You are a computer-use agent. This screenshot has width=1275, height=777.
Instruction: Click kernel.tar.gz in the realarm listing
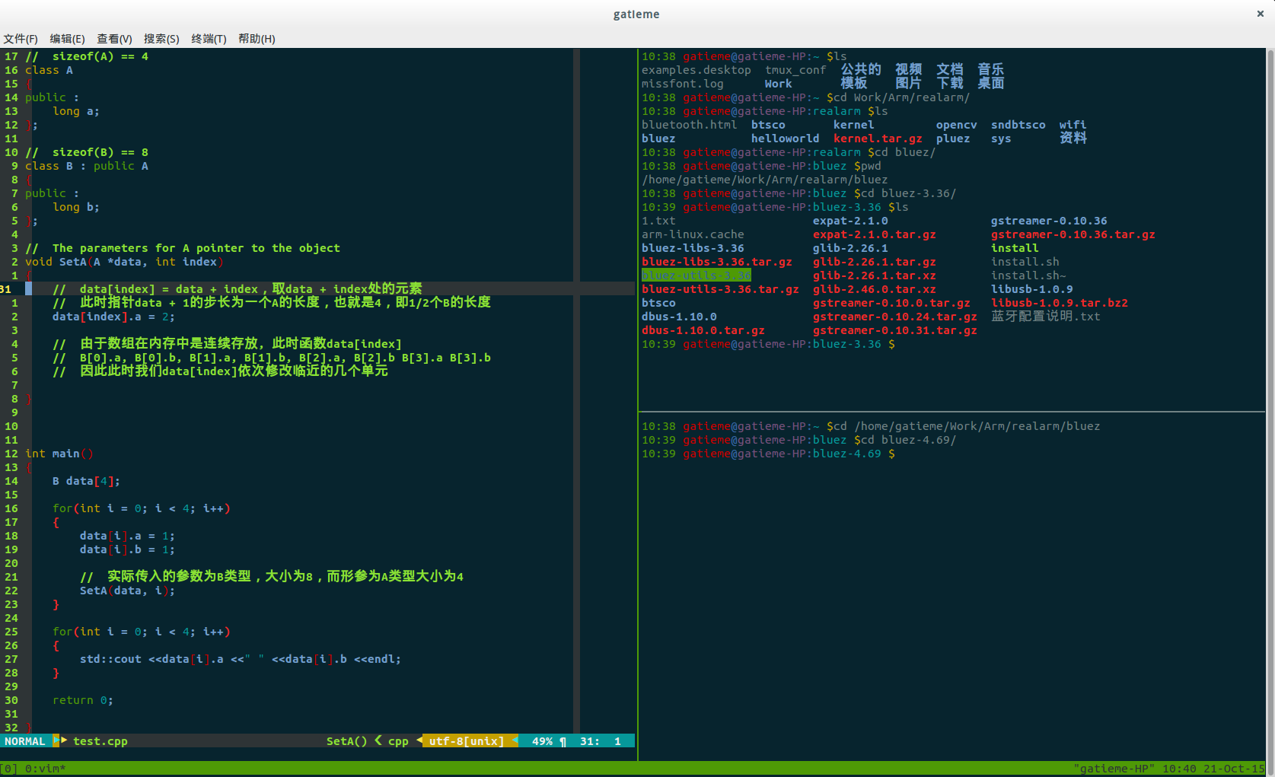coord(878,139)
